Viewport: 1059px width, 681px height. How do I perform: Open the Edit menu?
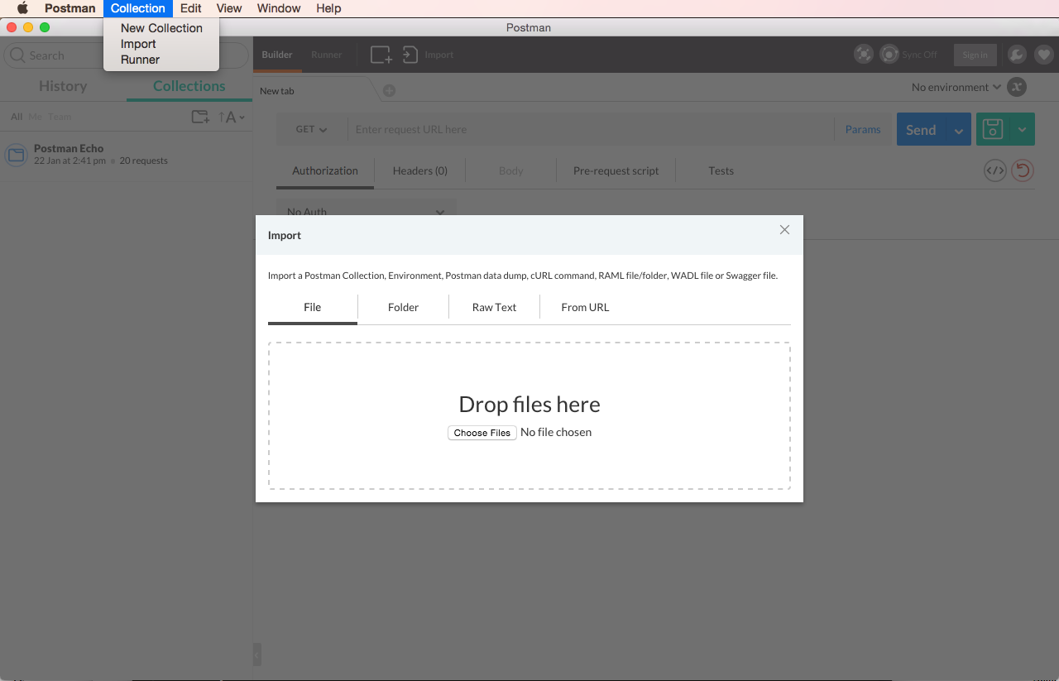[x=191, y=8]
